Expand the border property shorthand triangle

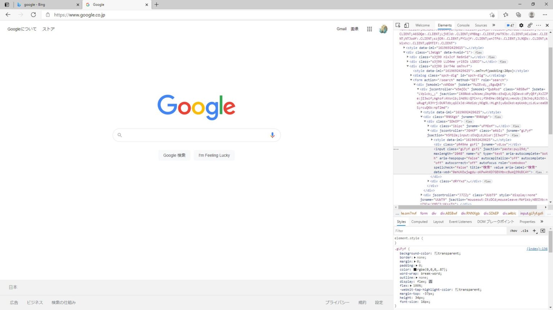(x=415, y=257)
